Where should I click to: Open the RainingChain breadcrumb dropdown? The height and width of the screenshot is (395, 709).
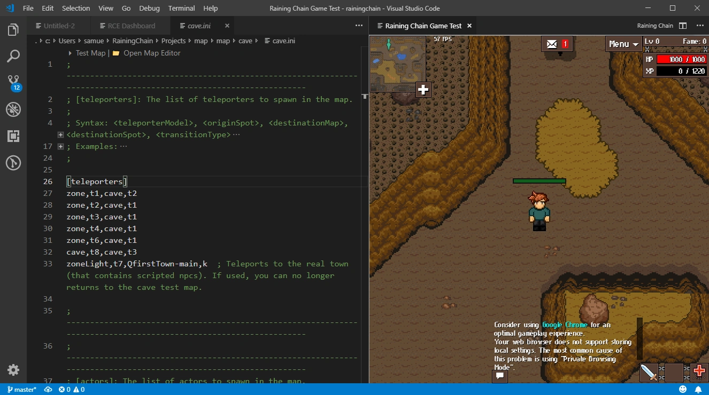pyautogui.click(x=133, y=41)
